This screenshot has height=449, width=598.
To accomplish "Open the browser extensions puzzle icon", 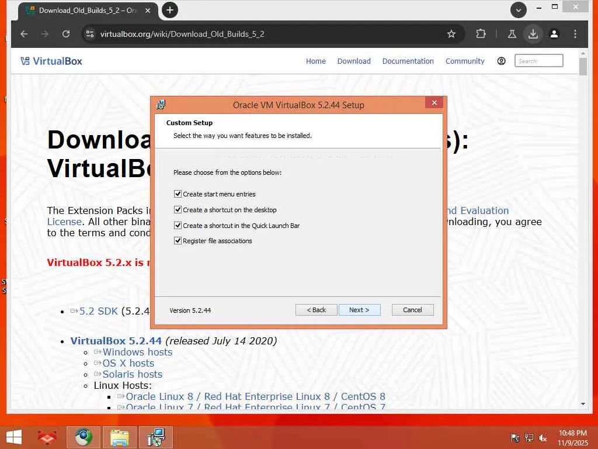I will point(481,34).
